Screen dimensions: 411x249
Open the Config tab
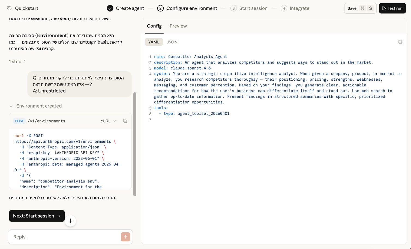tap(154, 26)
